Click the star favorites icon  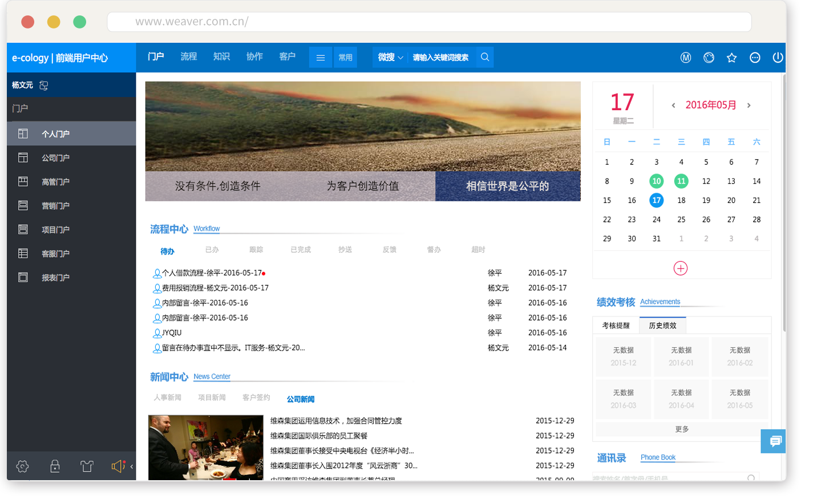731,58
